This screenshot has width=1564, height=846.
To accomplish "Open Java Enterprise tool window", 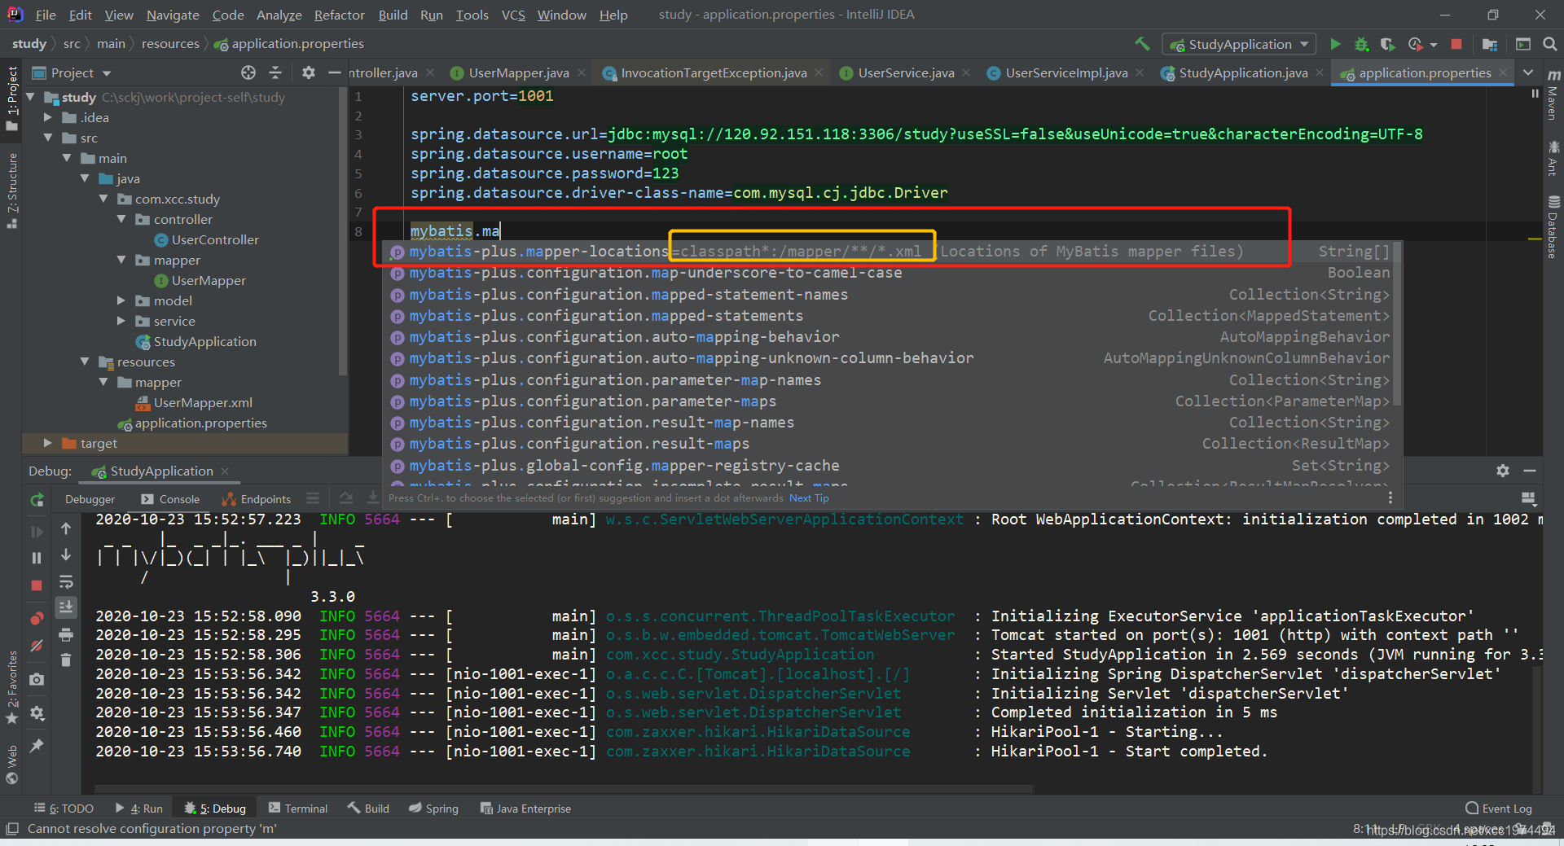I will tap(525, 808).
